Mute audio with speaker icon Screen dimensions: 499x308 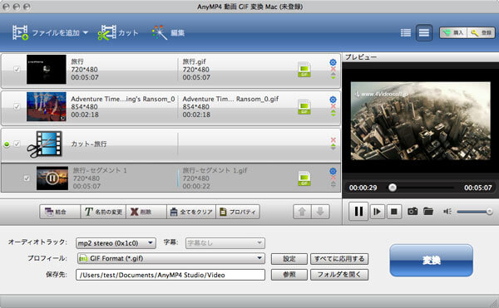[447, 212]
